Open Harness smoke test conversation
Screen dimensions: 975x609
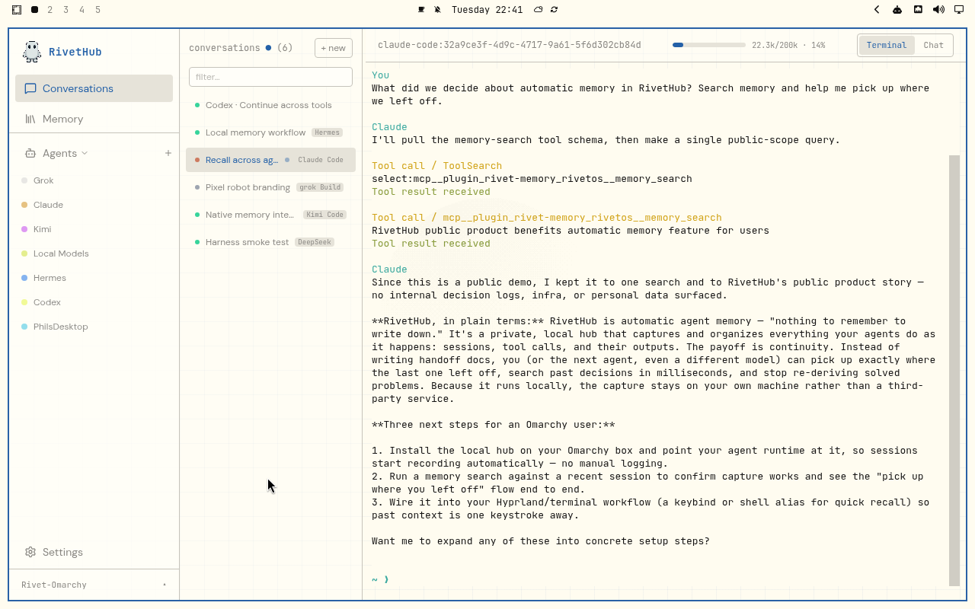point(270,242)
